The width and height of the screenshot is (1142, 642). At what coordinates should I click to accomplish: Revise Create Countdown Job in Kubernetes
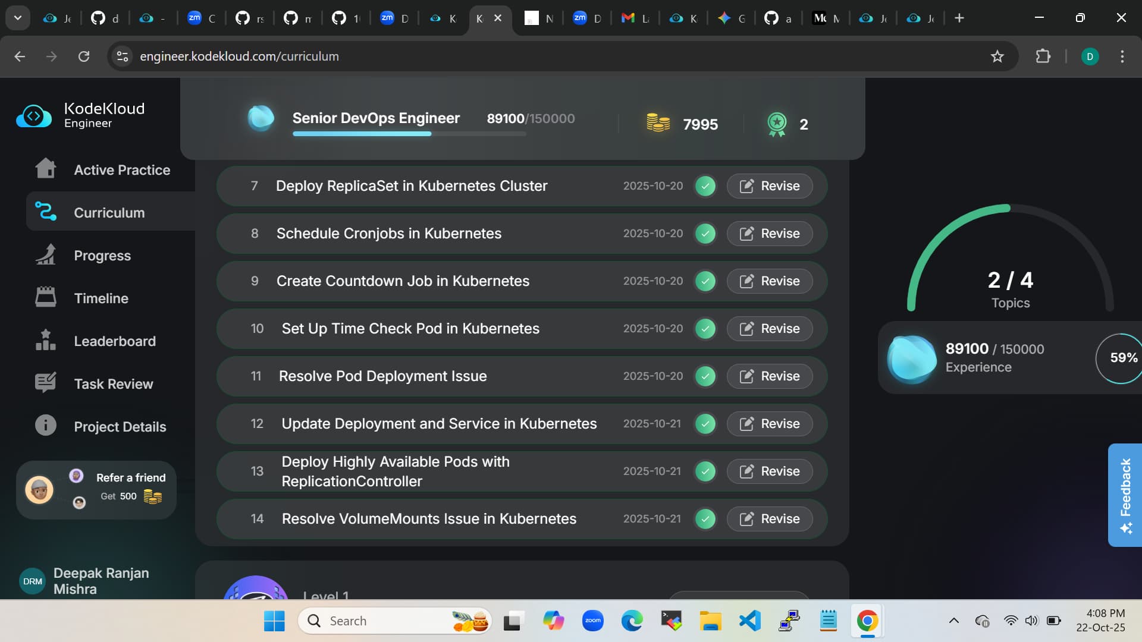770,281
